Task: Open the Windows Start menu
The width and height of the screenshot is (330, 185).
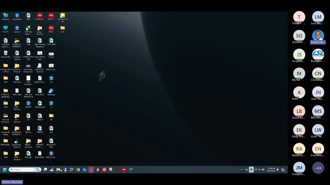Action: [5, 170]
